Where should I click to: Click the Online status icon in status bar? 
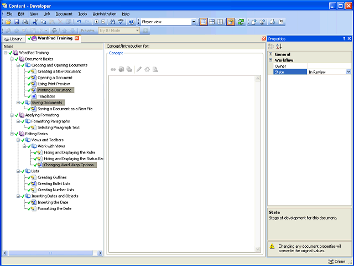[331, 262]
